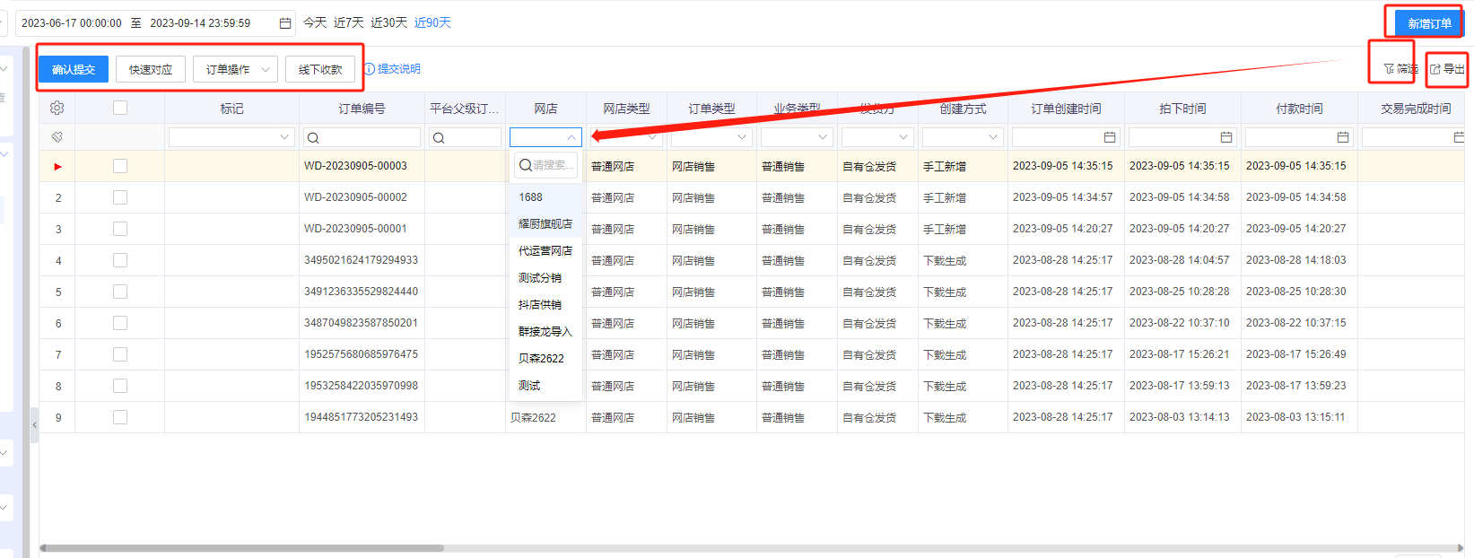1474x558 pixels.
Task: Click the 确认提交 button
Action: pos(74,69)
